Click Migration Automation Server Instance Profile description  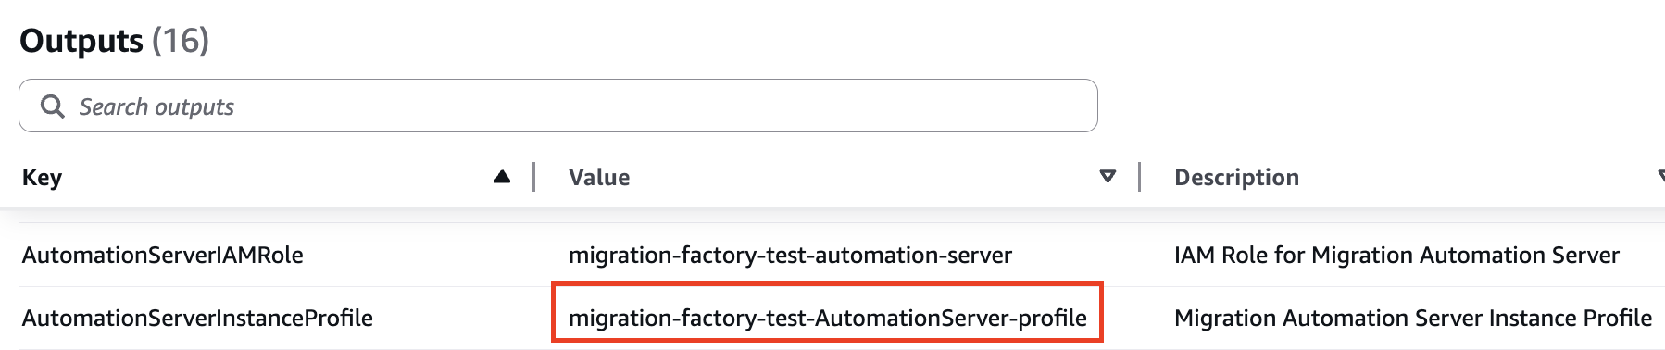click(x=1413, y=318)
